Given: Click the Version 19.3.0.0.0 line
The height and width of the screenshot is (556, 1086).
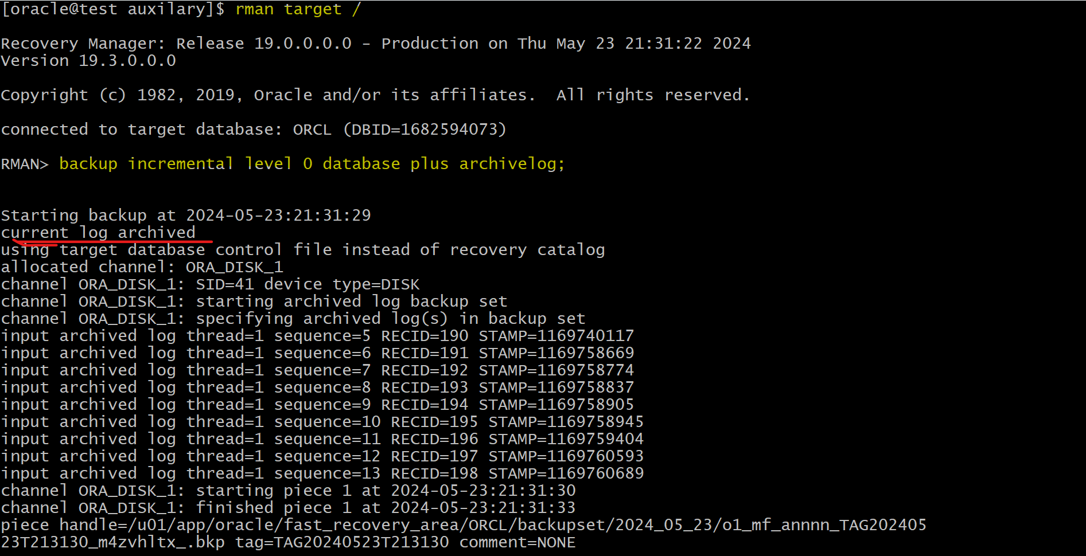Looking at the screenshot, I should pos(88,61).
